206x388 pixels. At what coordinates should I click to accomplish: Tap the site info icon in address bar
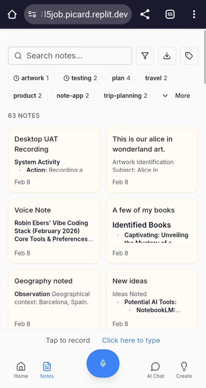(x=32, y=14)
